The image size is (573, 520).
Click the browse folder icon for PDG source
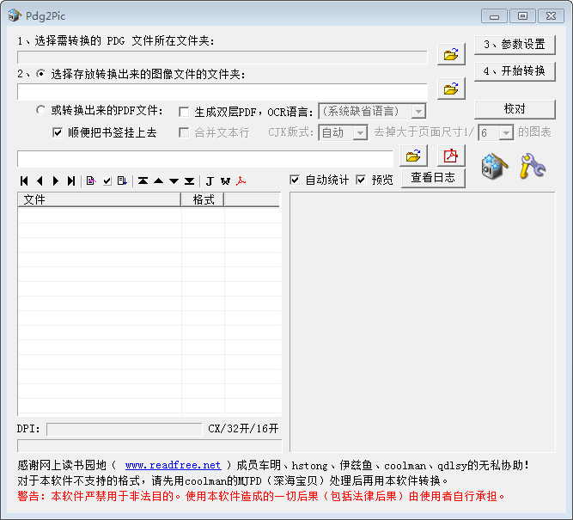451,55
